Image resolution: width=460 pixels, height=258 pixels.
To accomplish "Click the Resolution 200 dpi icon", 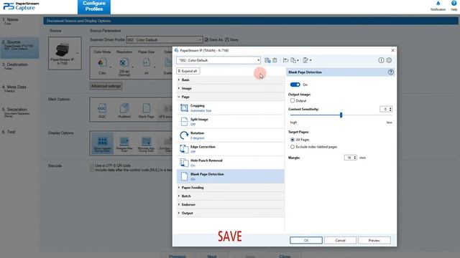I will click(x=124, y=63).
